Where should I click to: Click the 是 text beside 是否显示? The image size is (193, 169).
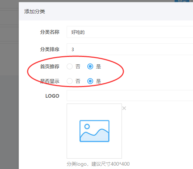click(98, 81)
